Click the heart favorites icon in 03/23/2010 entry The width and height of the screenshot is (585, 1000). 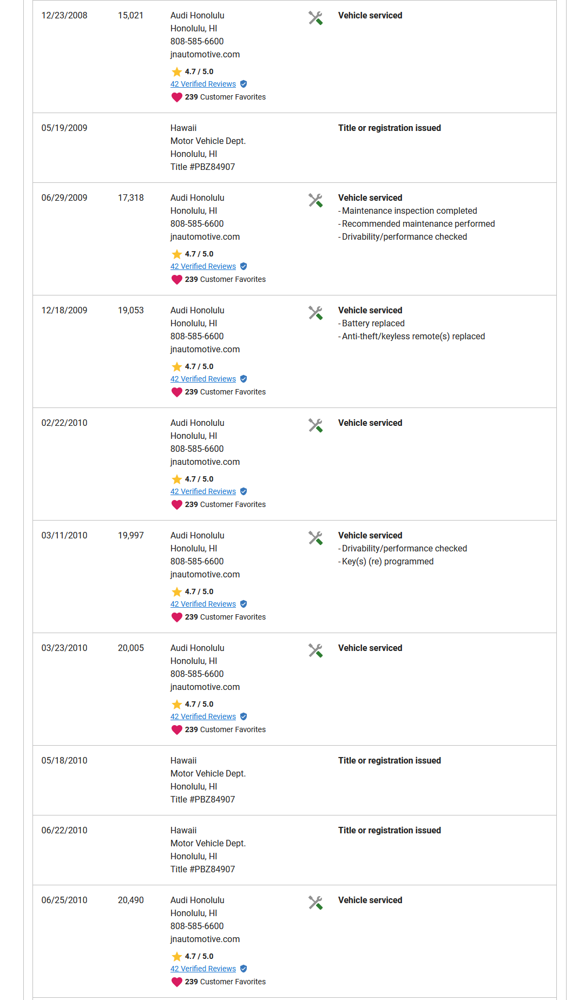[x=177, y=729]
